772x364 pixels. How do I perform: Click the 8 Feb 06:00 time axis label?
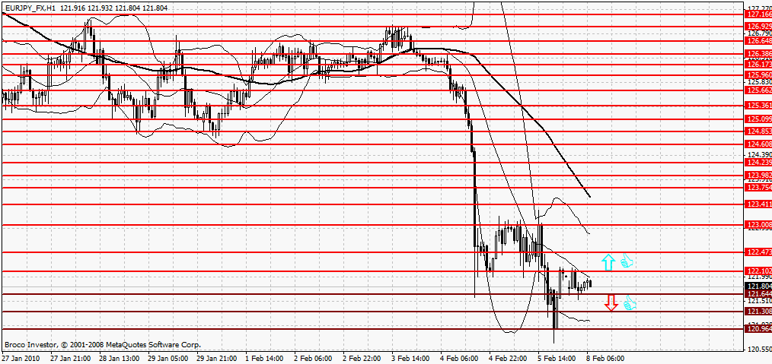tap(606, 359)
